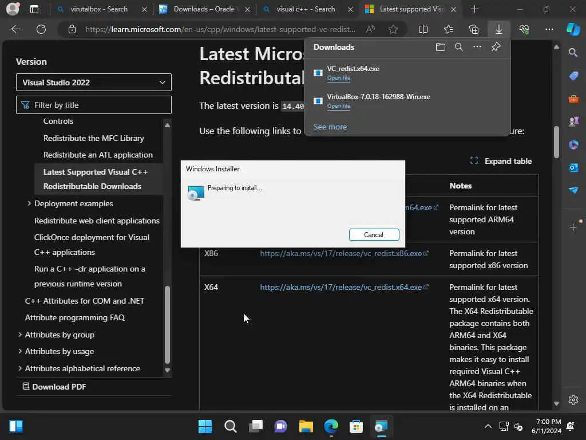Expand Deployment examples tree node
586x440 pixels.
coord(29,203)
